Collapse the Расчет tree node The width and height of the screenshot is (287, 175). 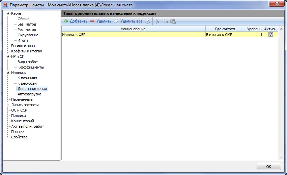(x=8, y=13)
